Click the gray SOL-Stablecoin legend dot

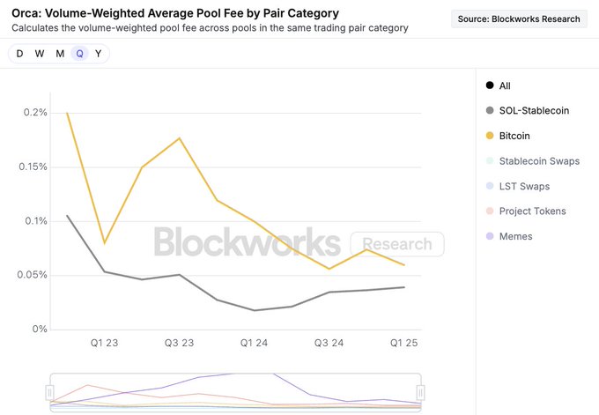point(490,111)
